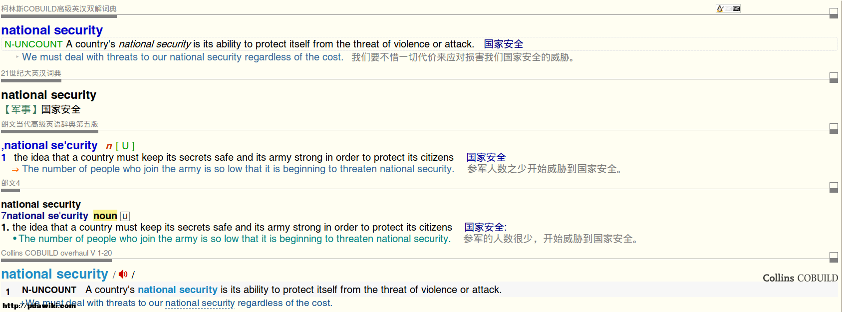Toggle collapse box for 朗文当代 section

click(x=834, y=128)
